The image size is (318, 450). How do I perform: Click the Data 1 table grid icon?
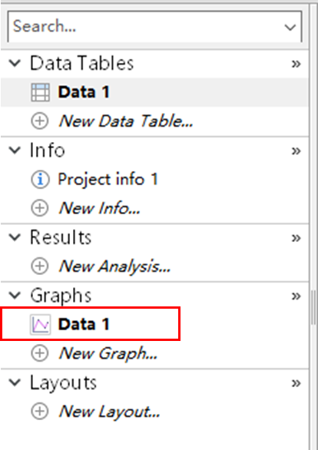tap(40, 92)
